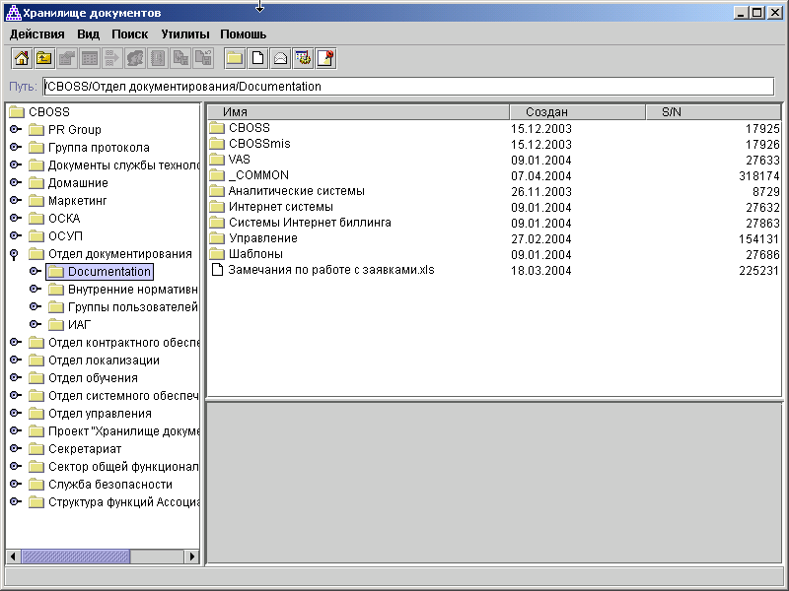Click the new blank document icon
Image resolution: width=789 pixels, height=591 pixels.
click(257, 58)
